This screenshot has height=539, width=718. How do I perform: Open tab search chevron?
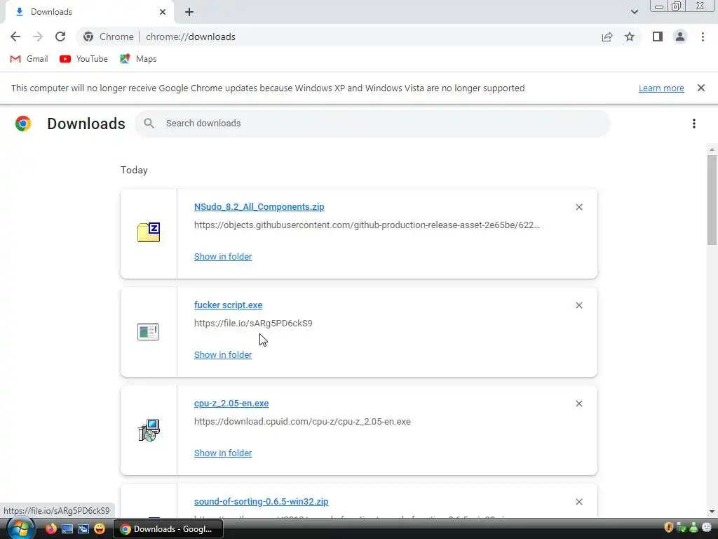tap(634, 12)
